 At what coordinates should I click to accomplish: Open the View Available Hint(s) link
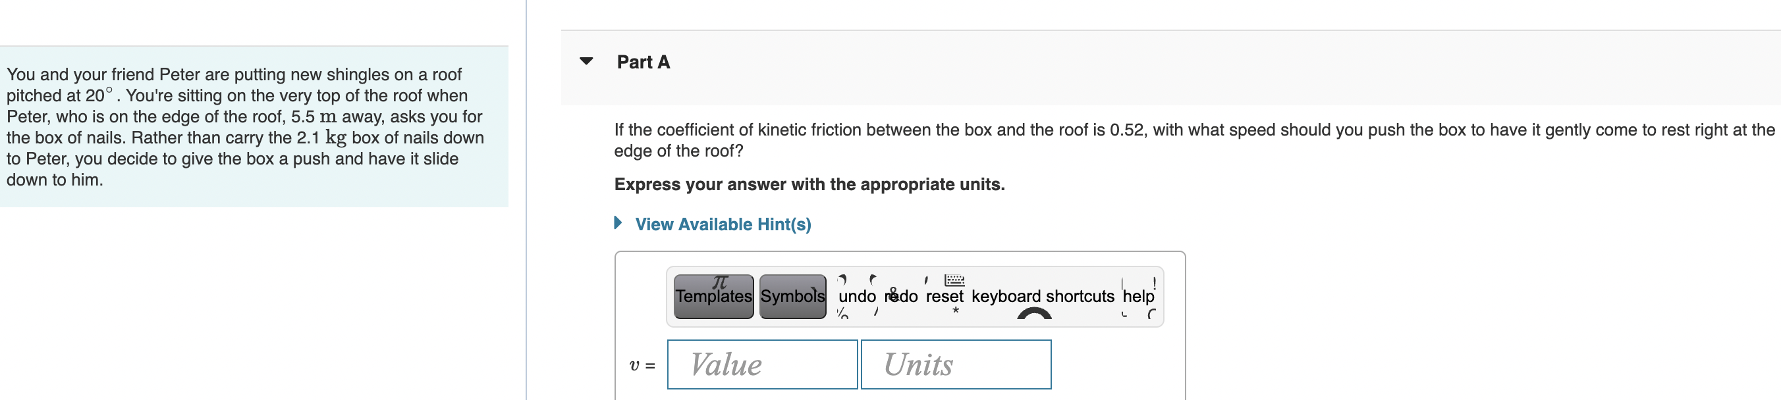point(723,224)
